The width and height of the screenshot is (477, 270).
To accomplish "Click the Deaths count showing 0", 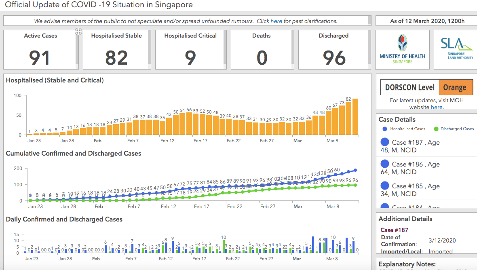I will [262, 58].
